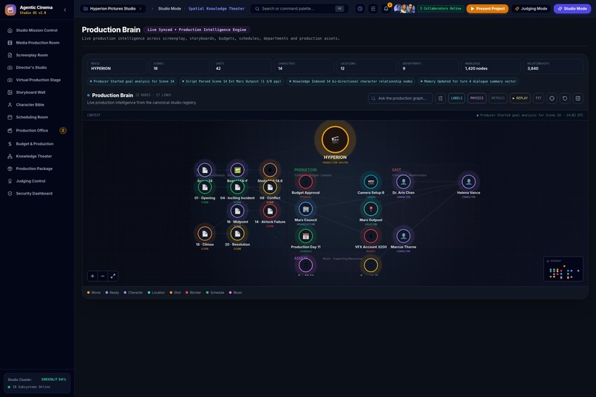This screenshot has height=397, width=596.
Task: Select the 16 · Midpoint scene node
Action: [237, 211]
